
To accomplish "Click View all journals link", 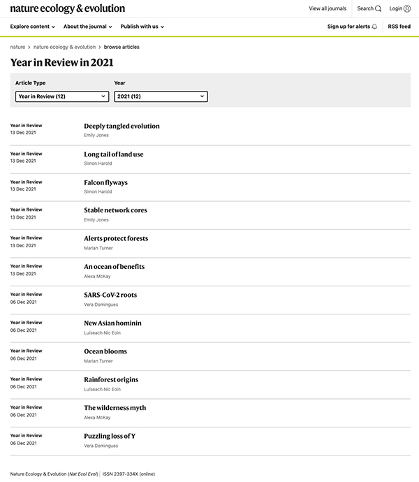I will tap(327, 9).
